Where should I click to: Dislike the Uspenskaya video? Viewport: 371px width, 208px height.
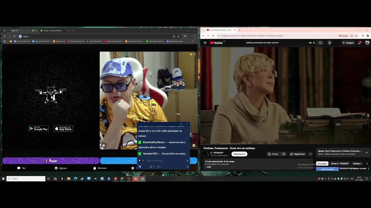click(284, 154)
